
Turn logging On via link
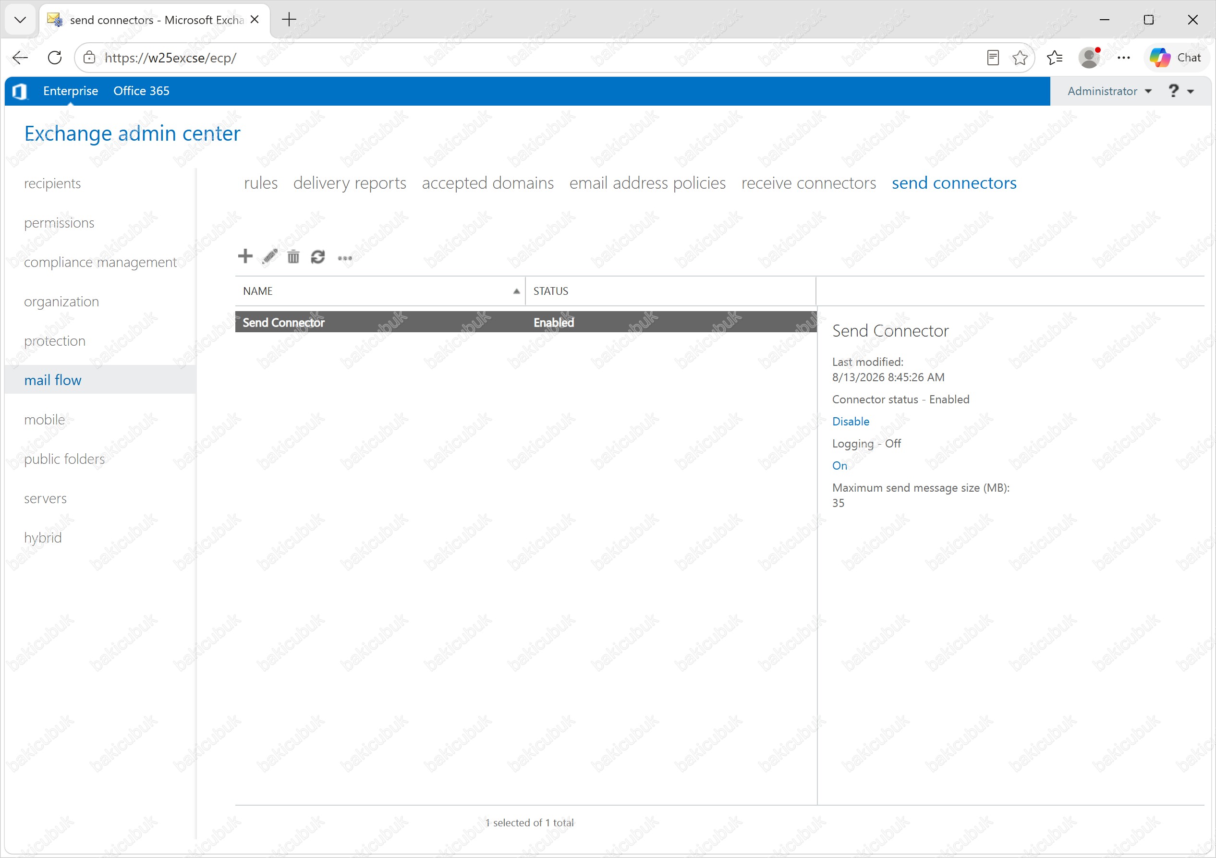(839, 466)
